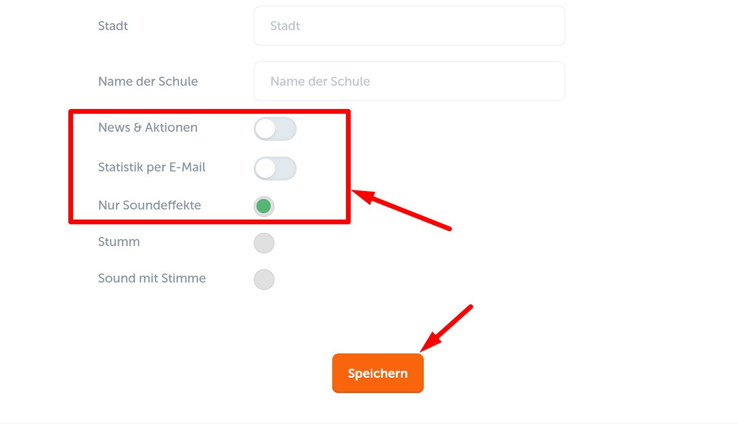The image size is (738, 428).
Task: Click the Sound mit Stimme label
Action: [152, 278]
